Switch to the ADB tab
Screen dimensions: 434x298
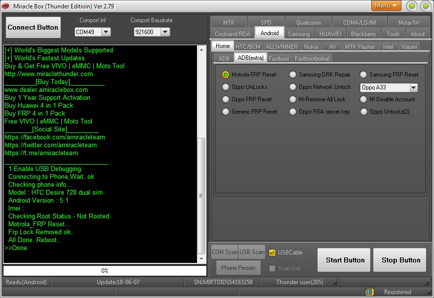224,59
